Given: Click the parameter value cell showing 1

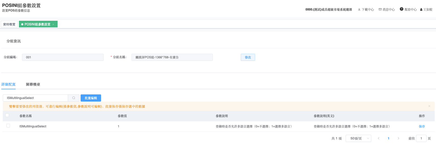Looking at the screenshot, I should tap(118, 126).
